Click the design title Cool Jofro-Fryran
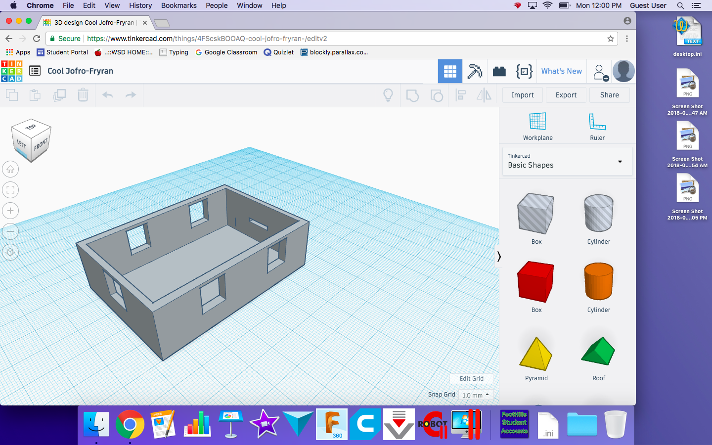Screen dimensions: 712x445 pos(80,71)
